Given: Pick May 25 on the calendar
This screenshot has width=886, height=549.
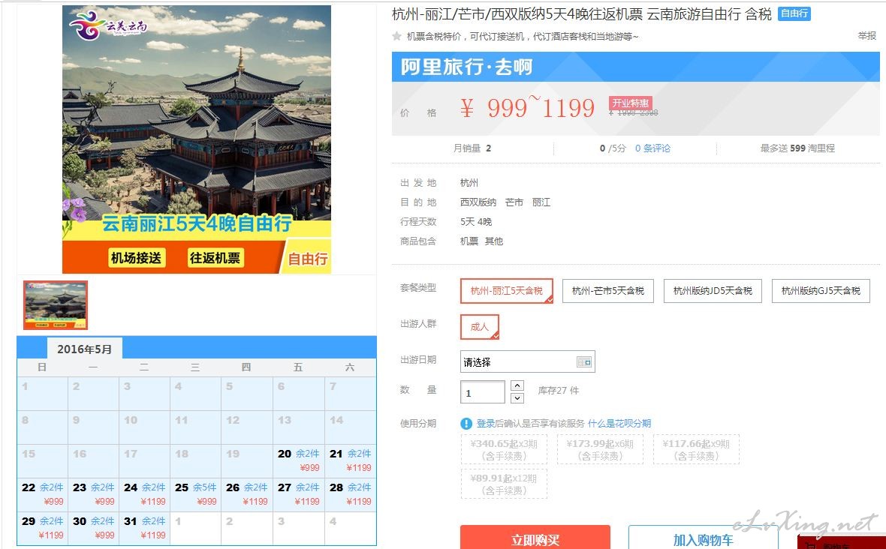Looking at the screenshot, I should (x=195, y=494).
